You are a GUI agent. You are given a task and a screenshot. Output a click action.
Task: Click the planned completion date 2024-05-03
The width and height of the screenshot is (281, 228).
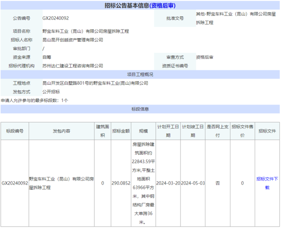coord(193,183)
